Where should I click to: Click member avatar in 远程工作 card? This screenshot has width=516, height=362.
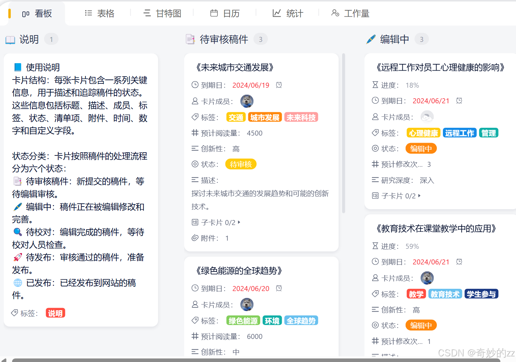coord(427,117)
